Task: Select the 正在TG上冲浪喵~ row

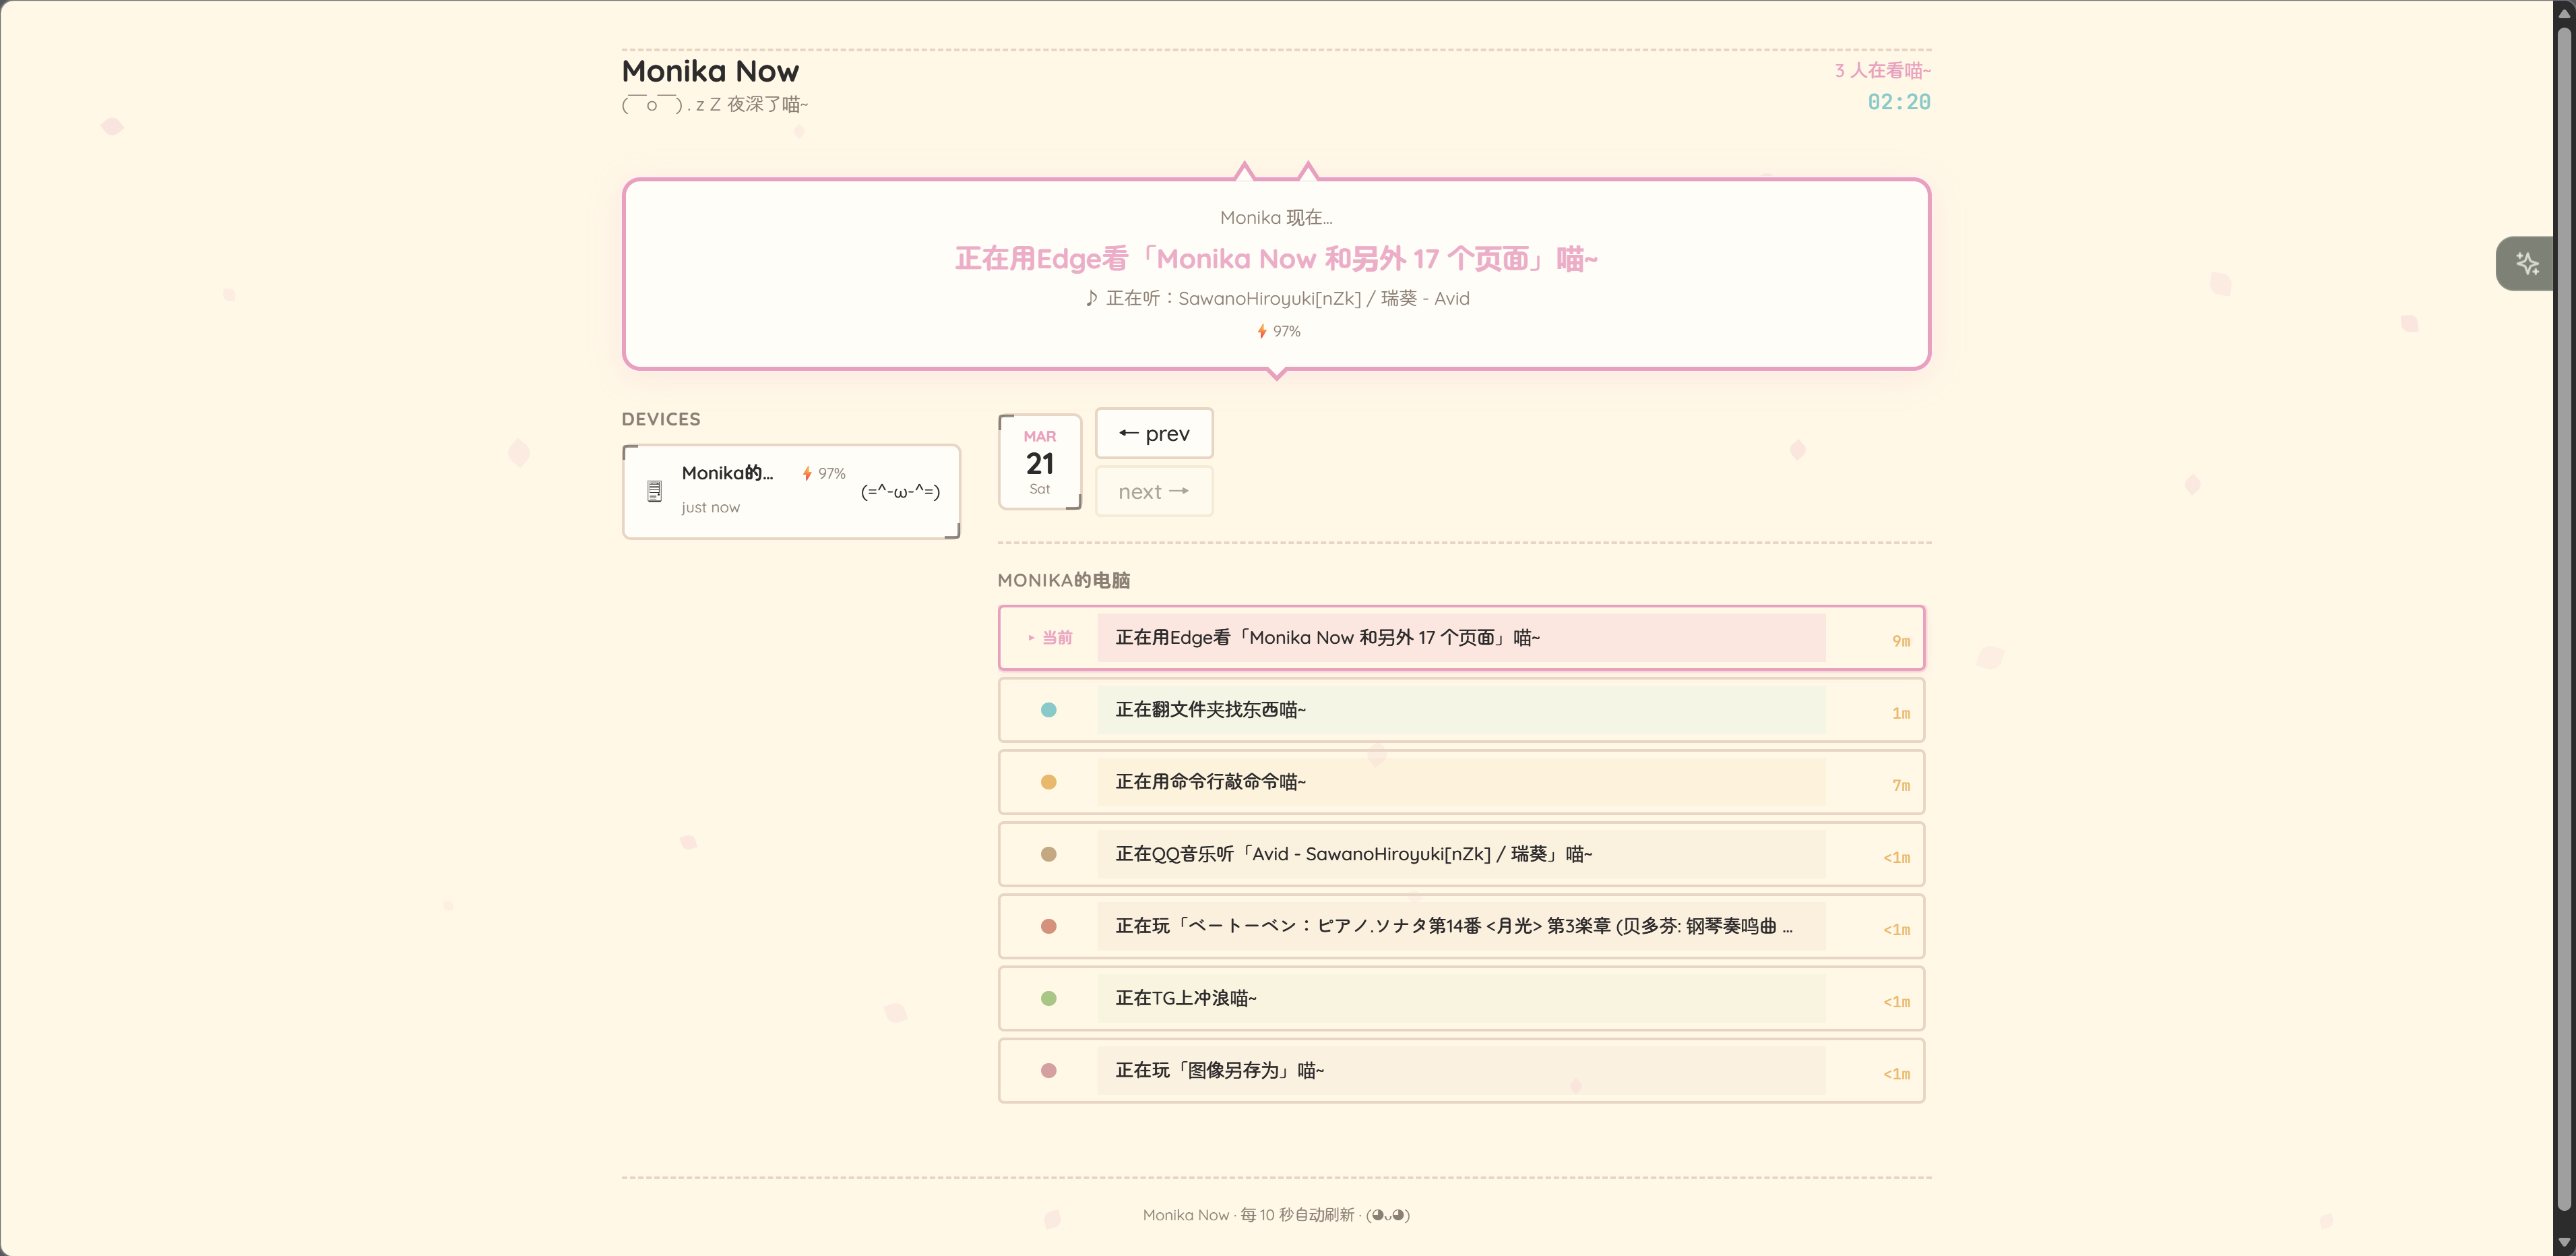Action: pos(1461,998)
